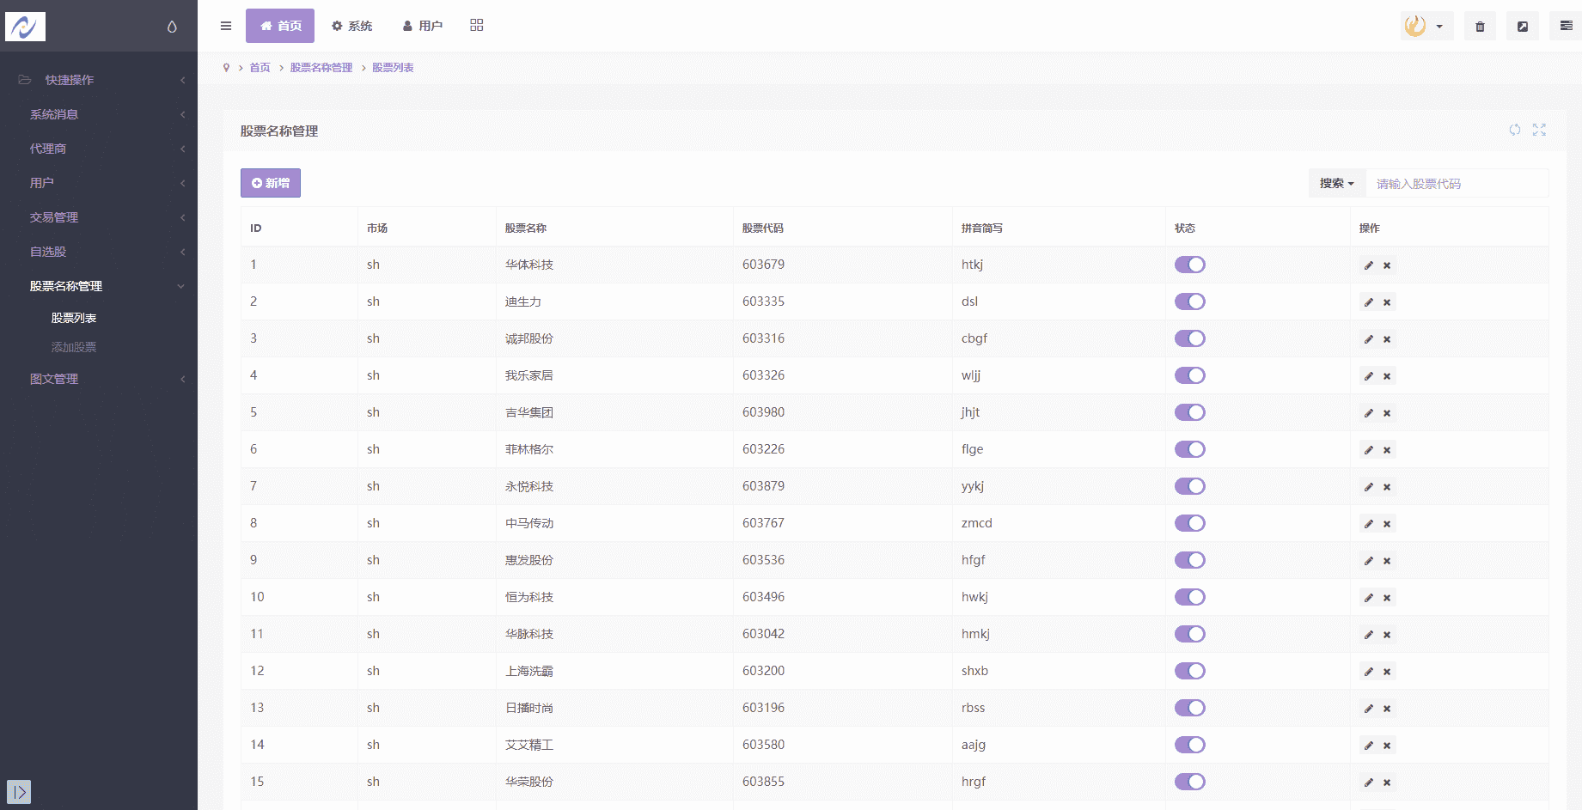Screen dimensions: 1582x810
Task: Open the 搜索 dropdown
Action: pyautogui.click(x=1336, y=183)
